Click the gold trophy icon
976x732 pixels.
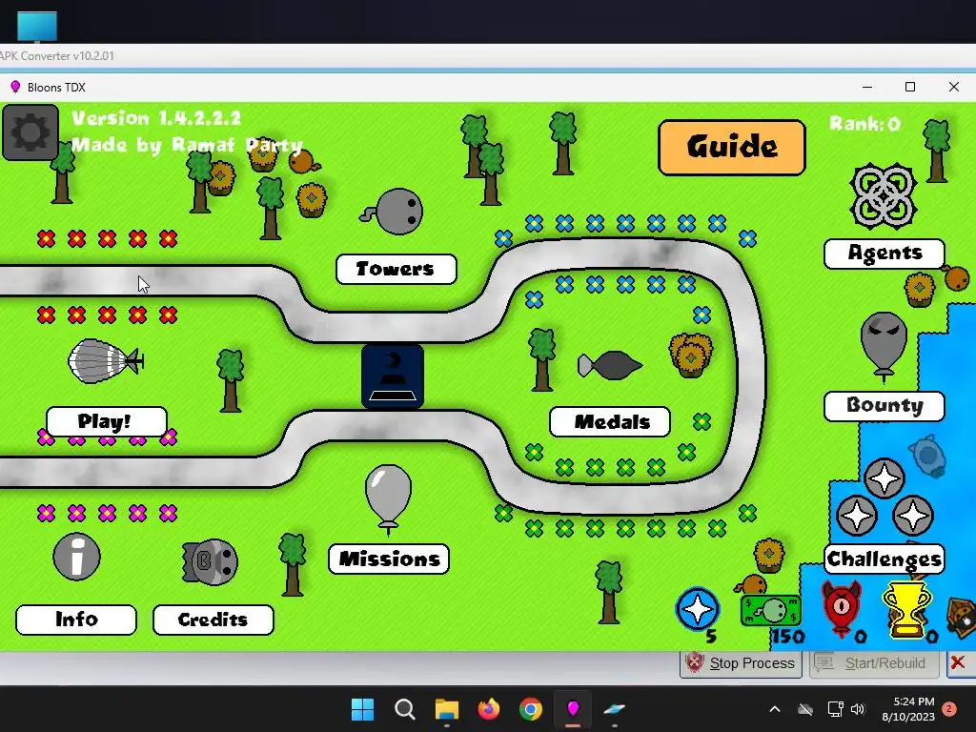point(907,609)
